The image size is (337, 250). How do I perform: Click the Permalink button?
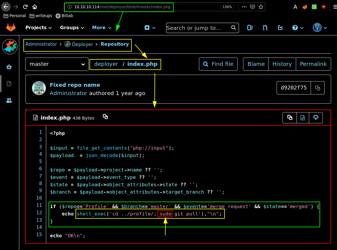click(x=313, y=64)
